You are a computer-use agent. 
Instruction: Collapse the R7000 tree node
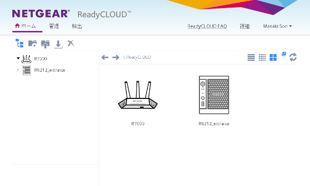[x=18, y=58]
